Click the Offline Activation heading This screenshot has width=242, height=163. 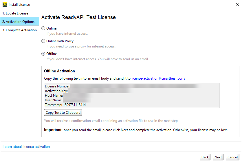pos(59,71)
